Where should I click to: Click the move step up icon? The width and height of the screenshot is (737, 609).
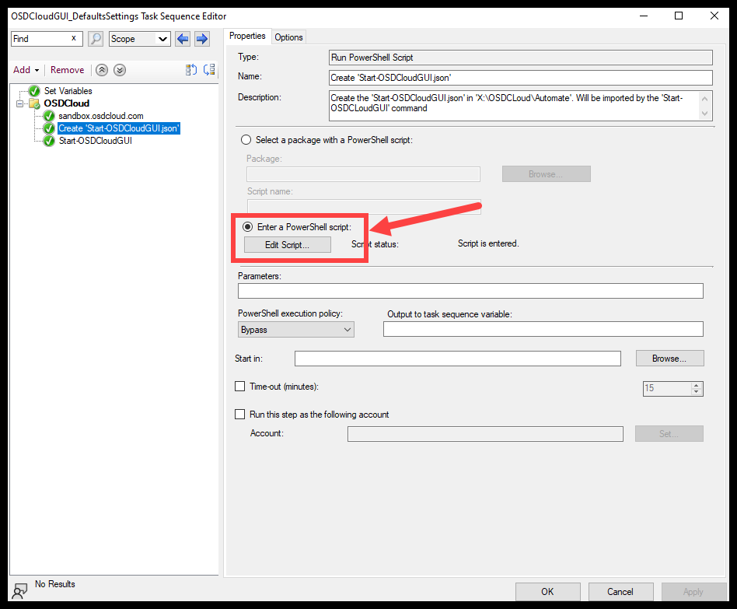(101, 70)
